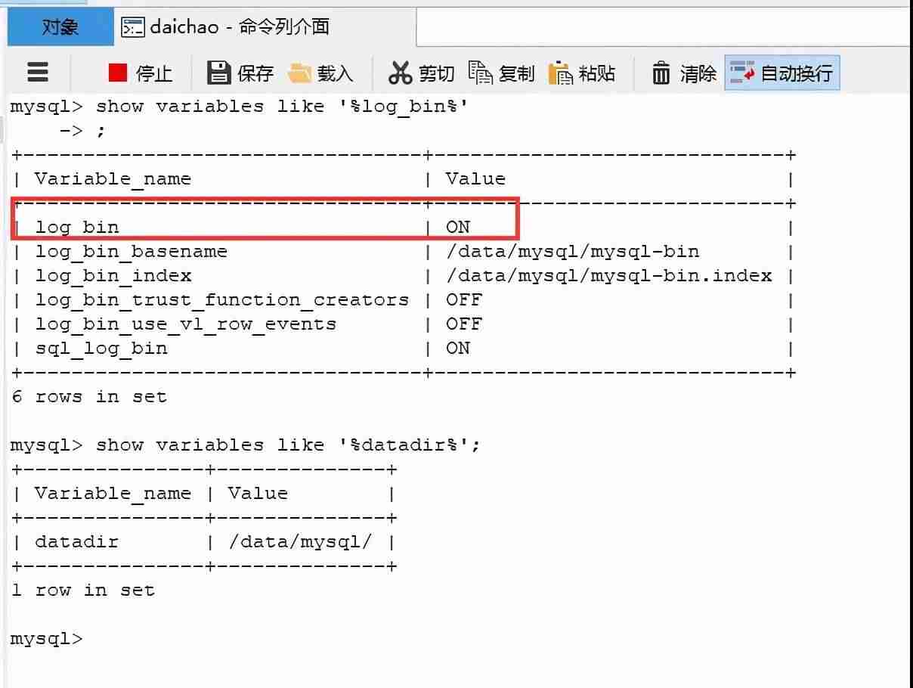The image size is (913, 688).
Task: Clear the console with 清除
Action: tap(684, 73)
